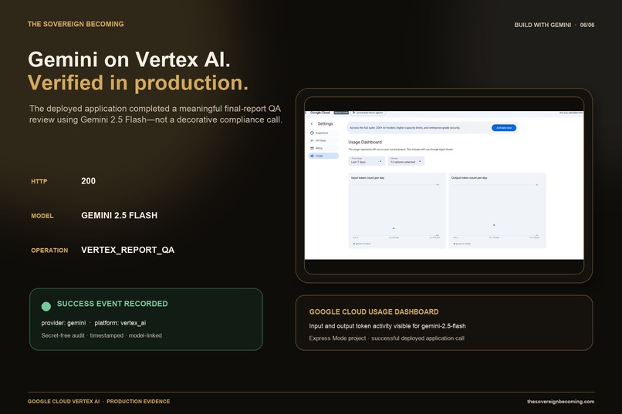The image size is (622, 414).
Task: Click the API Keys key icon
Action: (312, 140)
